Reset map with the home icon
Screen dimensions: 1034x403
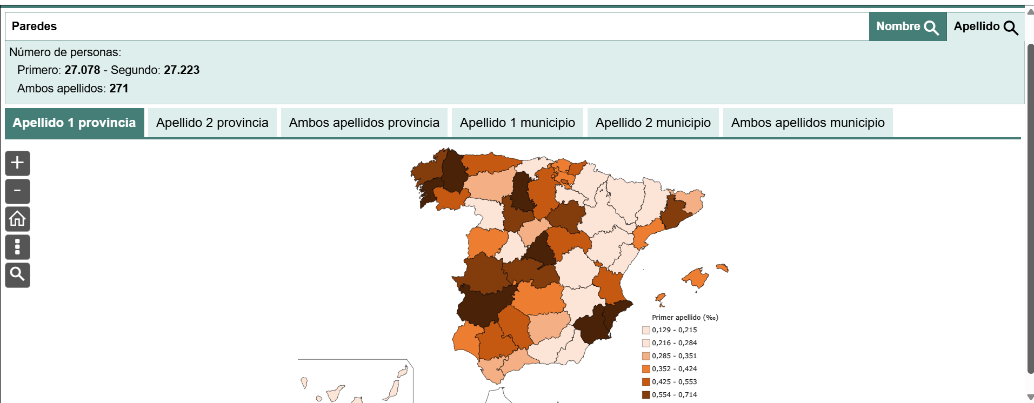point(17,219)
